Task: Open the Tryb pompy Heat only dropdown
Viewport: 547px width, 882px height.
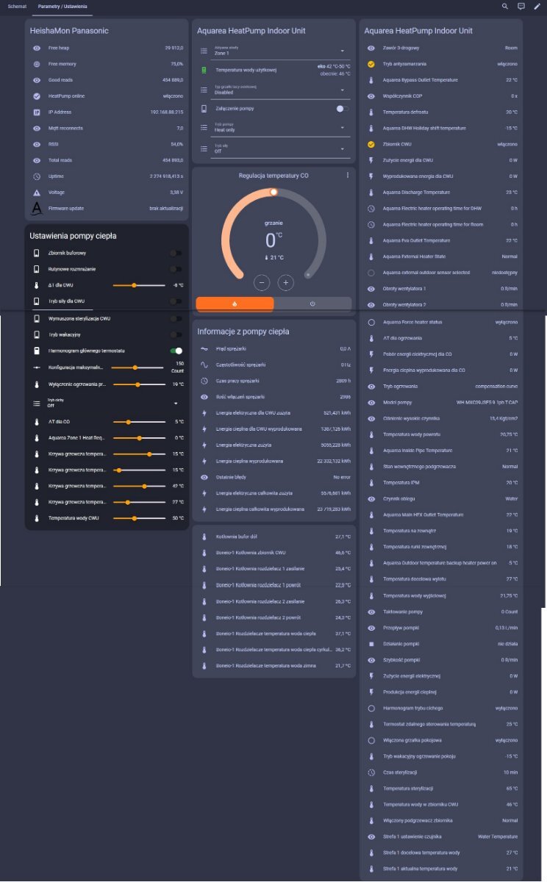Action: (x=280, y=128)
